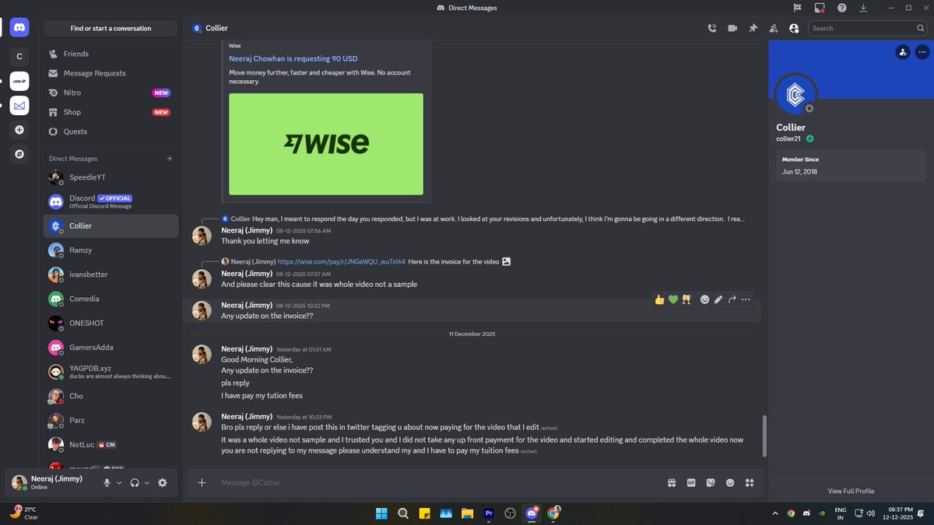This screenshot has height=525, width=934.
Task: Open the Official Discord Message DM
Action: 111,201
